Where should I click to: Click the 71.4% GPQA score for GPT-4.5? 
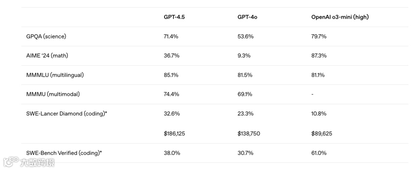click(171, 37)
